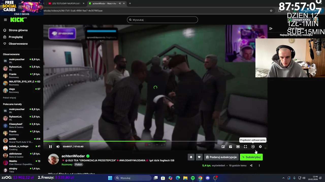Click the browser address bar URL
This screenshot has width=325, height=182.
[x=73, y=11]
